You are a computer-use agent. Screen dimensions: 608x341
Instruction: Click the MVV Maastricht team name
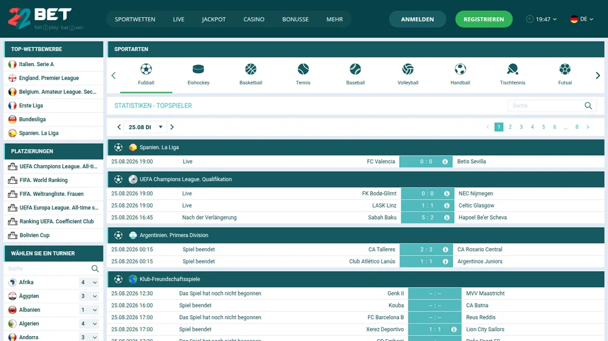click(x=485, y=294)
